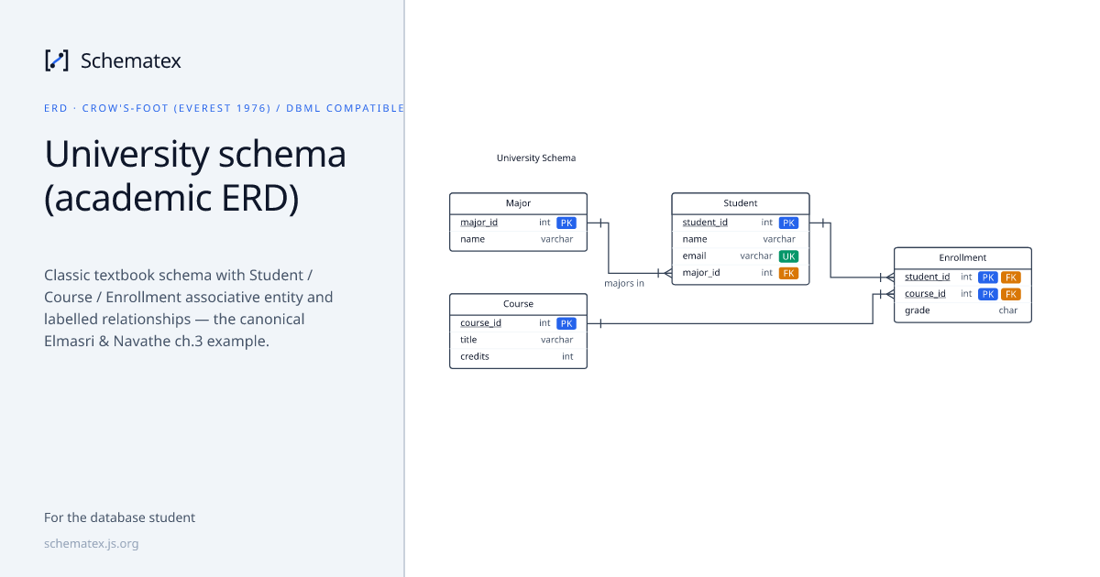Click the course_id field in Course table
This screenshot has height=577, width=1100.
click(x=518, y=323)
